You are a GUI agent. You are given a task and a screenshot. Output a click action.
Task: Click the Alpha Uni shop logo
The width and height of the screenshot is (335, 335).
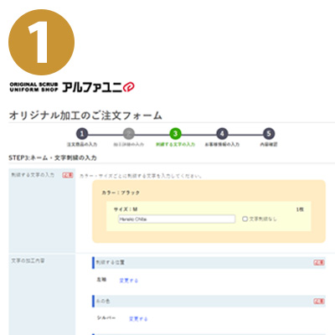[x=72, y=87]
